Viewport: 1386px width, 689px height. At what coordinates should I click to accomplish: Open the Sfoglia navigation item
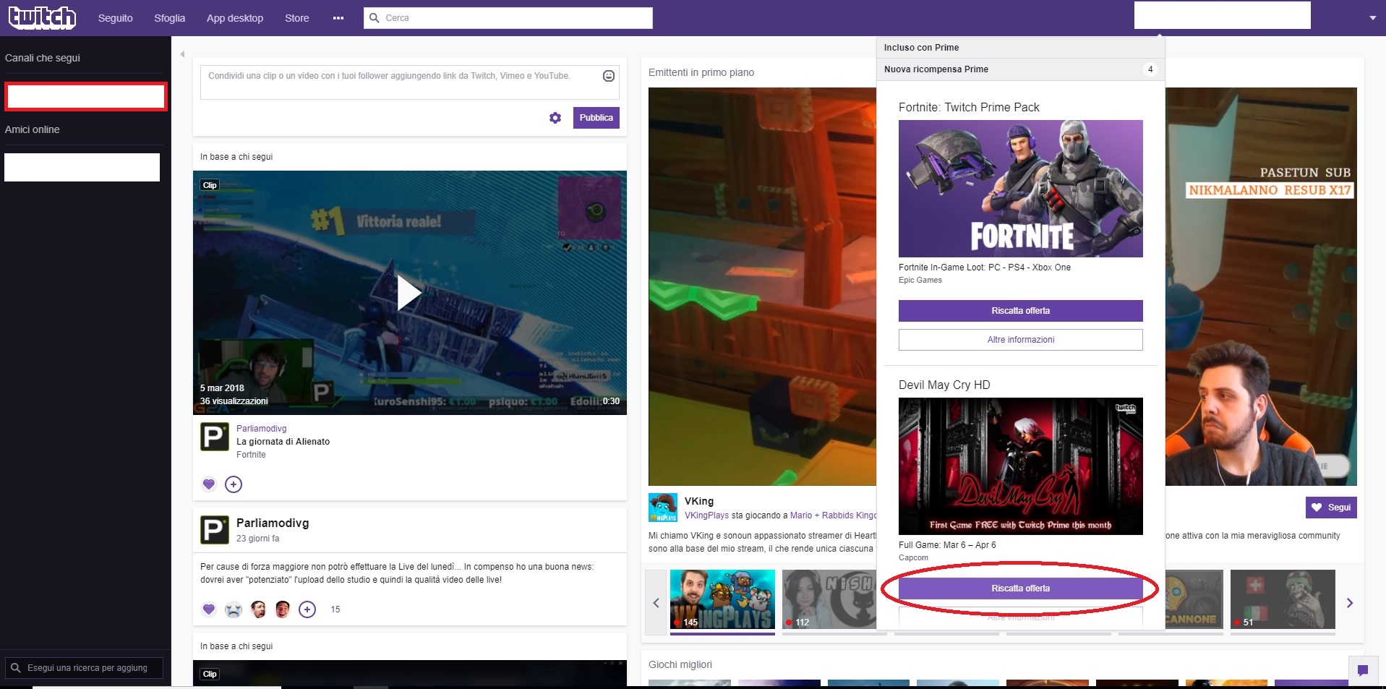[x=169, y=18]
